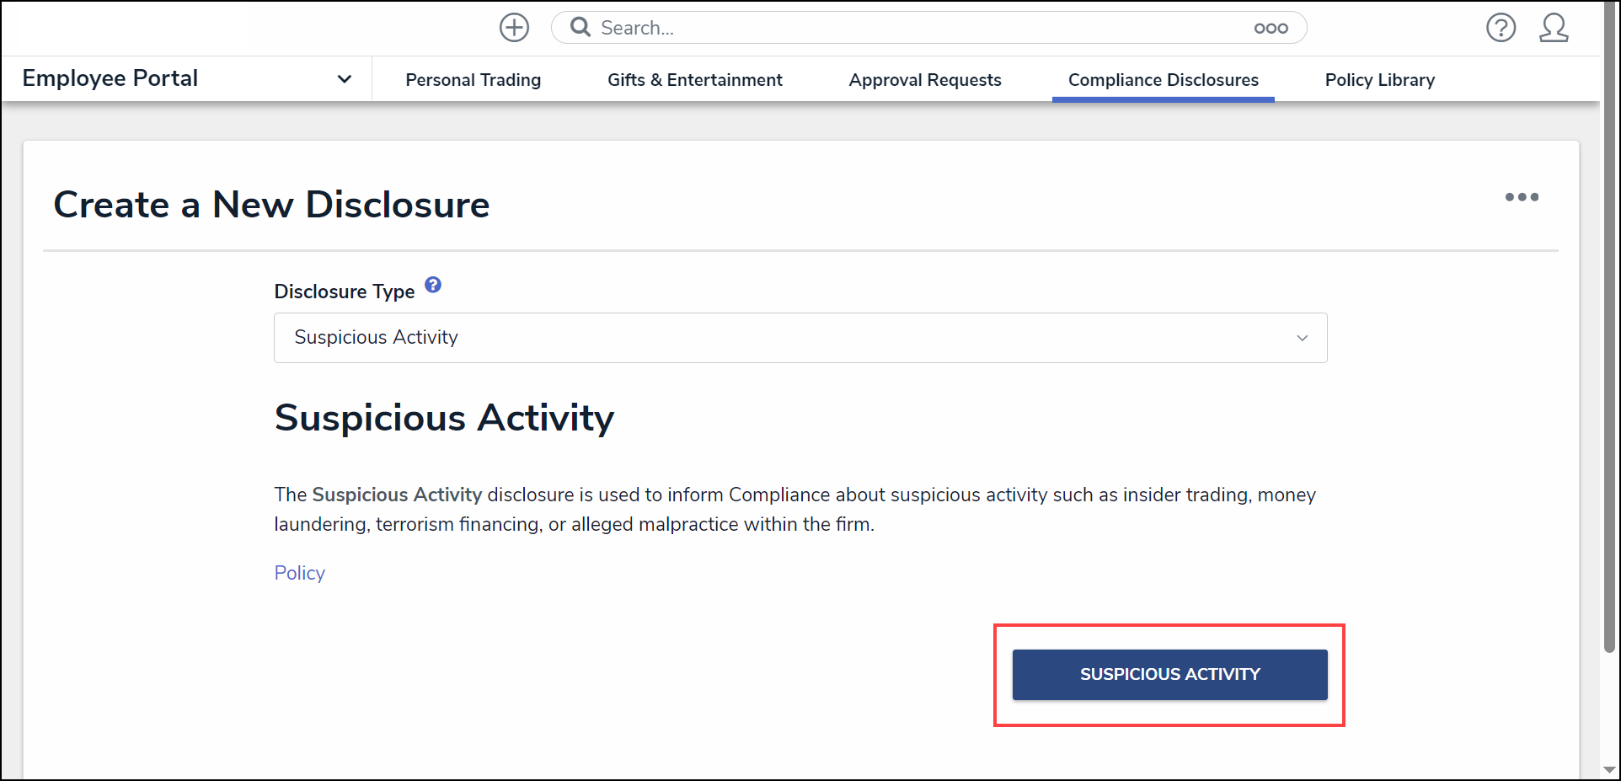Open the three-dot more options menu

[x=1522, y=197]
